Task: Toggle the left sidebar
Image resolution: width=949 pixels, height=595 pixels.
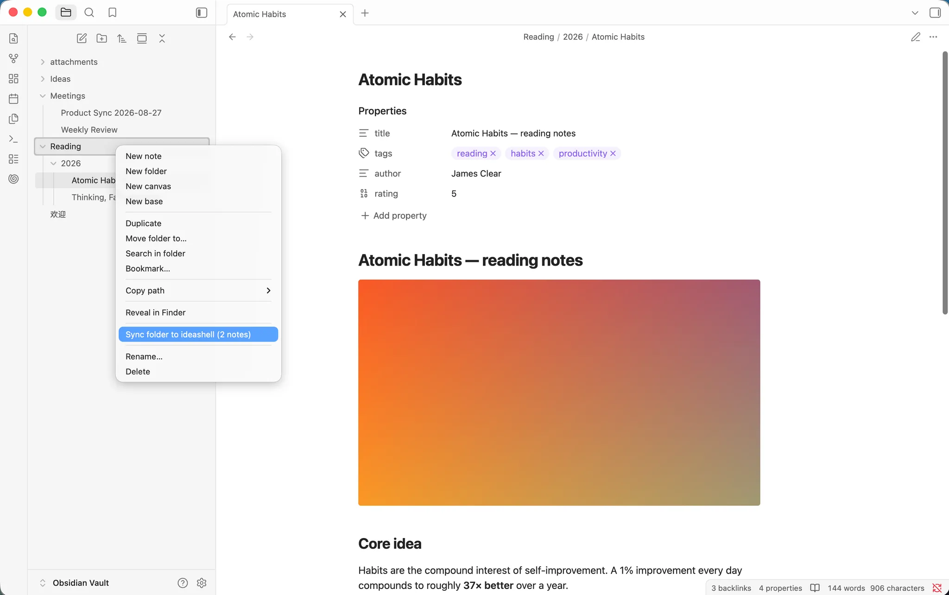Action: pos(202,13)
